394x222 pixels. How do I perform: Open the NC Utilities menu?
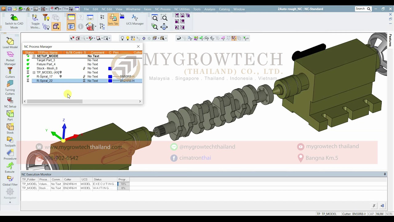click(x=182, y=9)
